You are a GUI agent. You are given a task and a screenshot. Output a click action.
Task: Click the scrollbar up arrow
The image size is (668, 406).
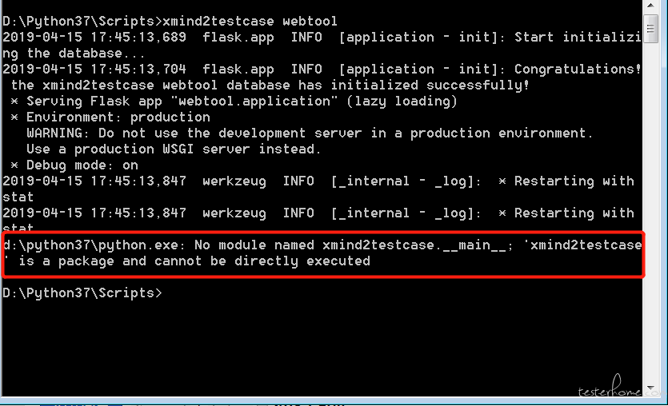click(650, 6)
